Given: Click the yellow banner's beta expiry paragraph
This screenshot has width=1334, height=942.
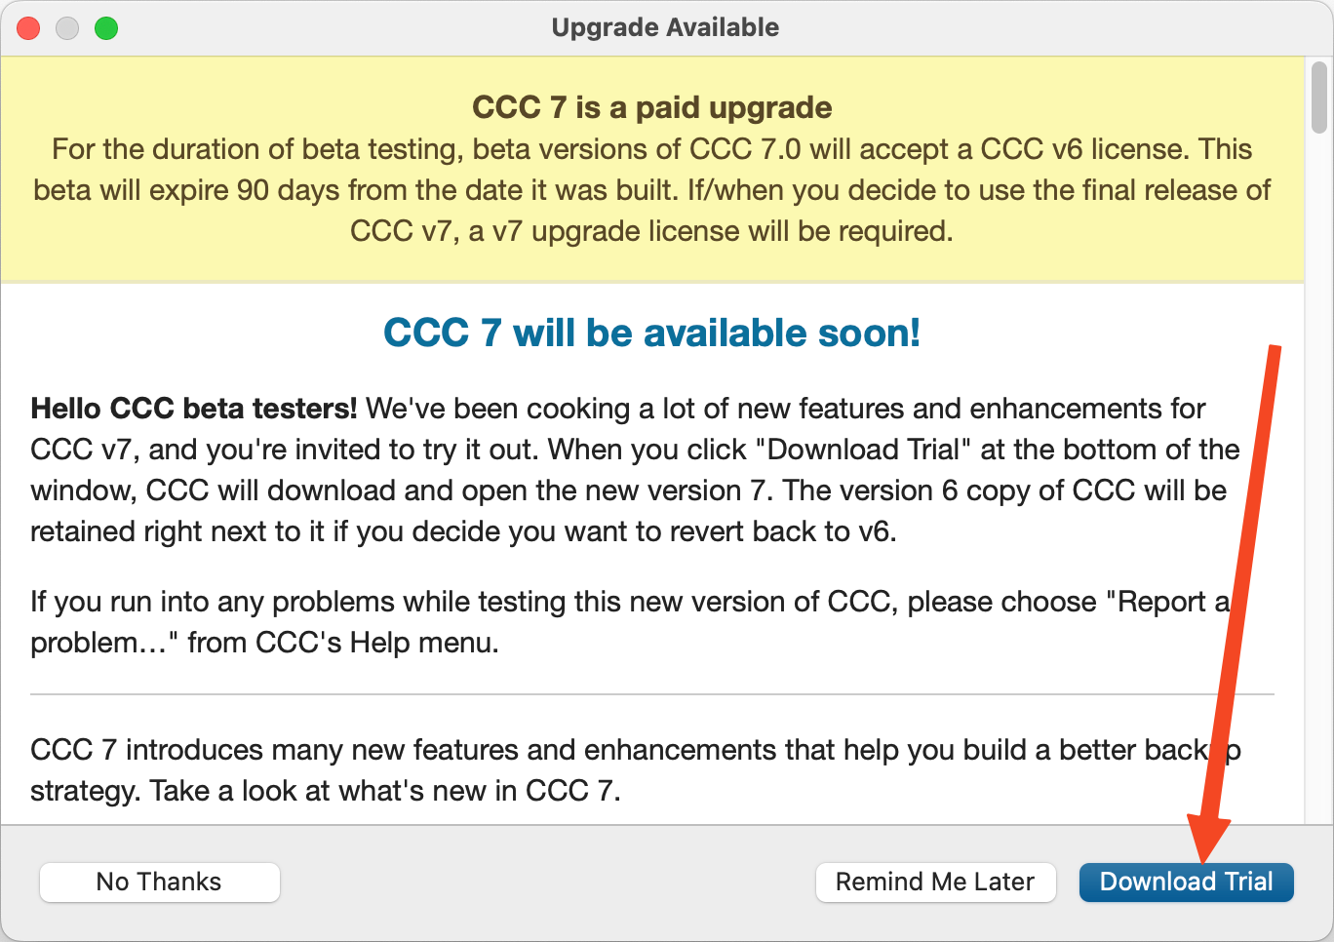Looking at the screenshot, I should coord(652,190).
